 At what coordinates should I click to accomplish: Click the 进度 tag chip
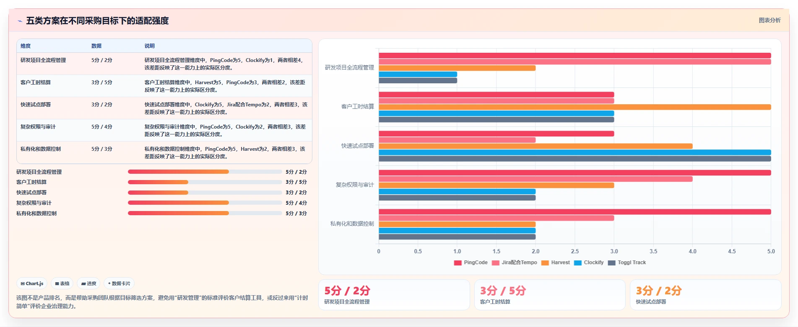88,283
